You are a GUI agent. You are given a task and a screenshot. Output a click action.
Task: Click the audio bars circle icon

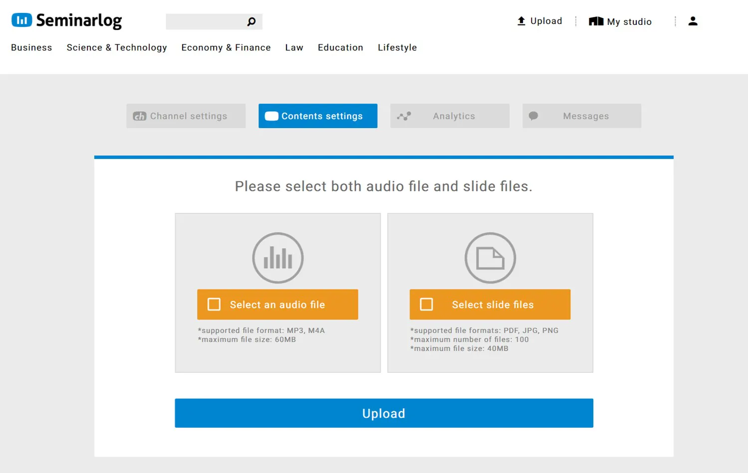click(x=278, y=258)
